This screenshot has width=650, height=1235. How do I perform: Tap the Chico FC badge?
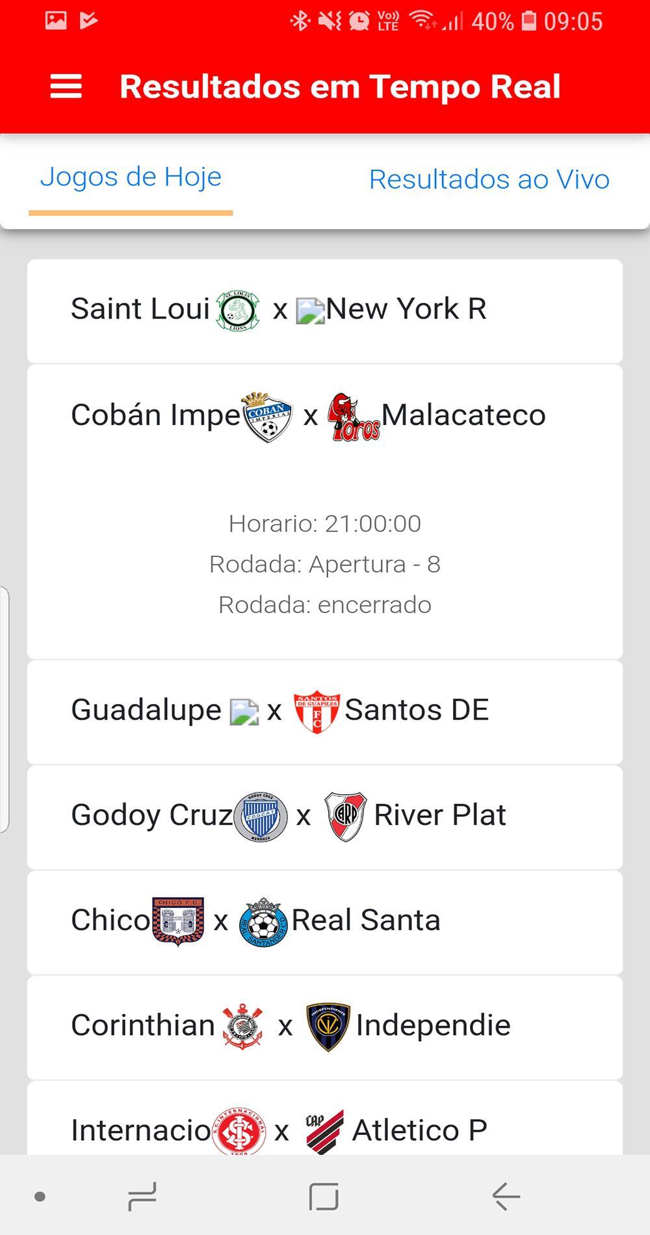point(178,922)
